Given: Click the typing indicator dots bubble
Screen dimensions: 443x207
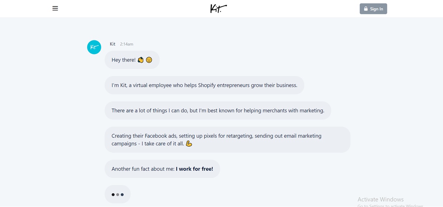Looking at the screenshot, I should pos(118,194).
